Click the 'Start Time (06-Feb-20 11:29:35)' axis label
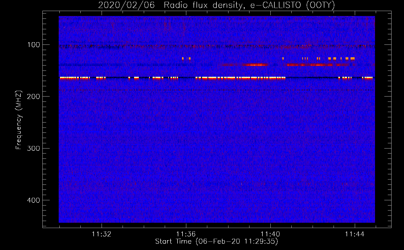This screenshot has height=250, width=404. pos(216,241)
